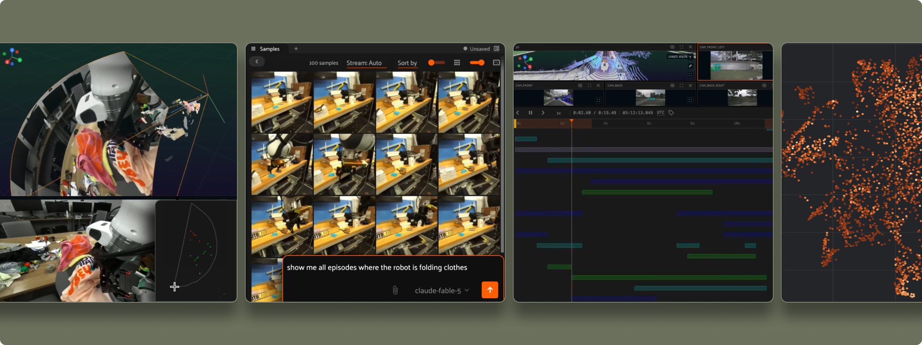Open the top-right sample thumbnail
The height and width of the screenshot is (345, 922).
(x=469, y=102)
